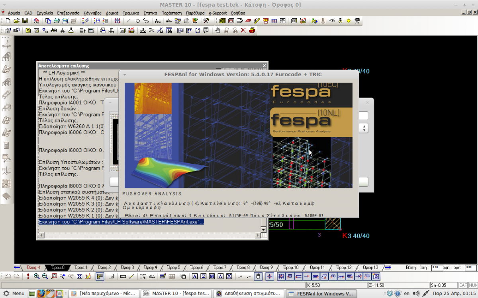Viewport: 478px width, 298px height.
Task: Open a file with the yellow folder icon
Action: point(17,21)
